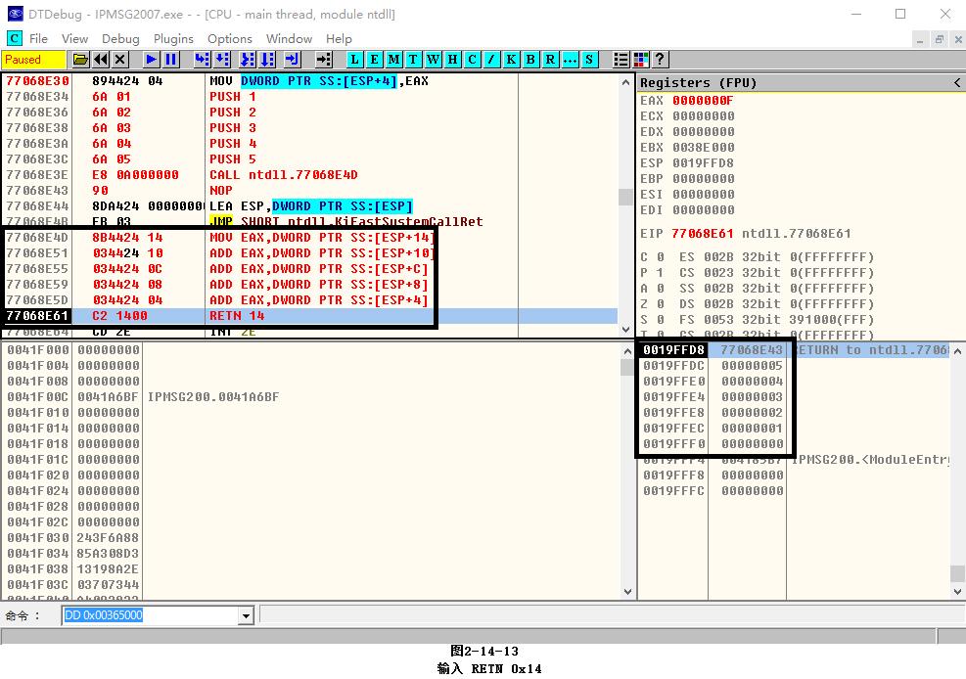This screenshot has height=679, width=966.
Task: Click the Step into toolbar icon
Action: coord(201,60)
